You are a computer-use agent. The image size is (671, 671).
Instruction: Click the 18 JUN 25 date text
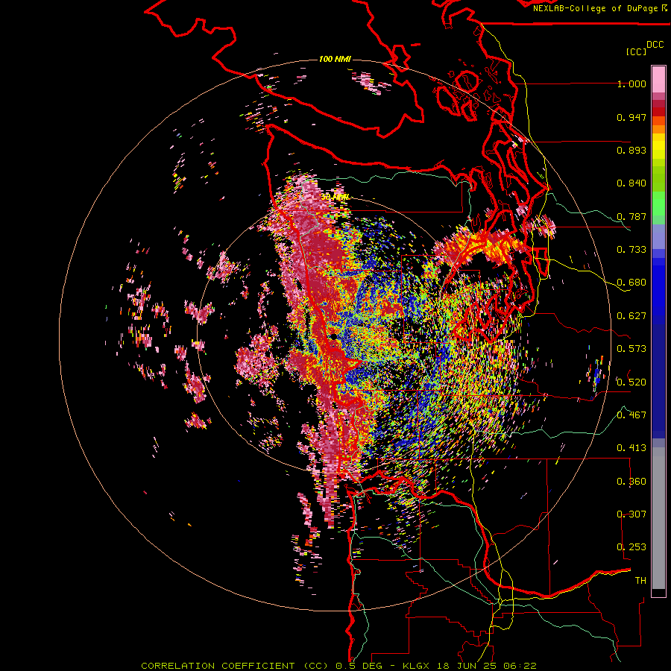click(x=466, y=666)
